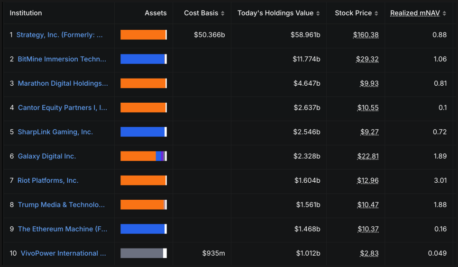Click Realized mNAV header label

tap(415, 13)
